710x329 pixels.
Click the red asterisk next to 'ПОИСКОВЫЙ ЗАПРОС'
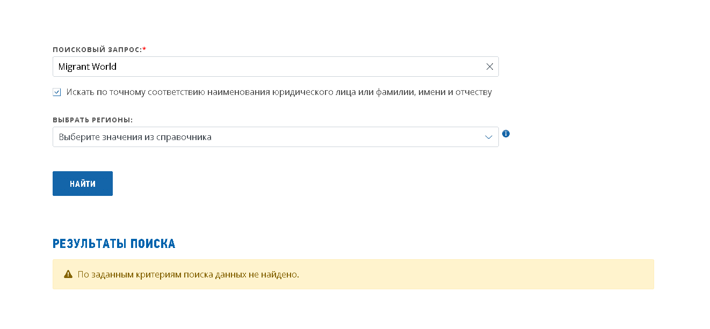[x=144, y=48]
